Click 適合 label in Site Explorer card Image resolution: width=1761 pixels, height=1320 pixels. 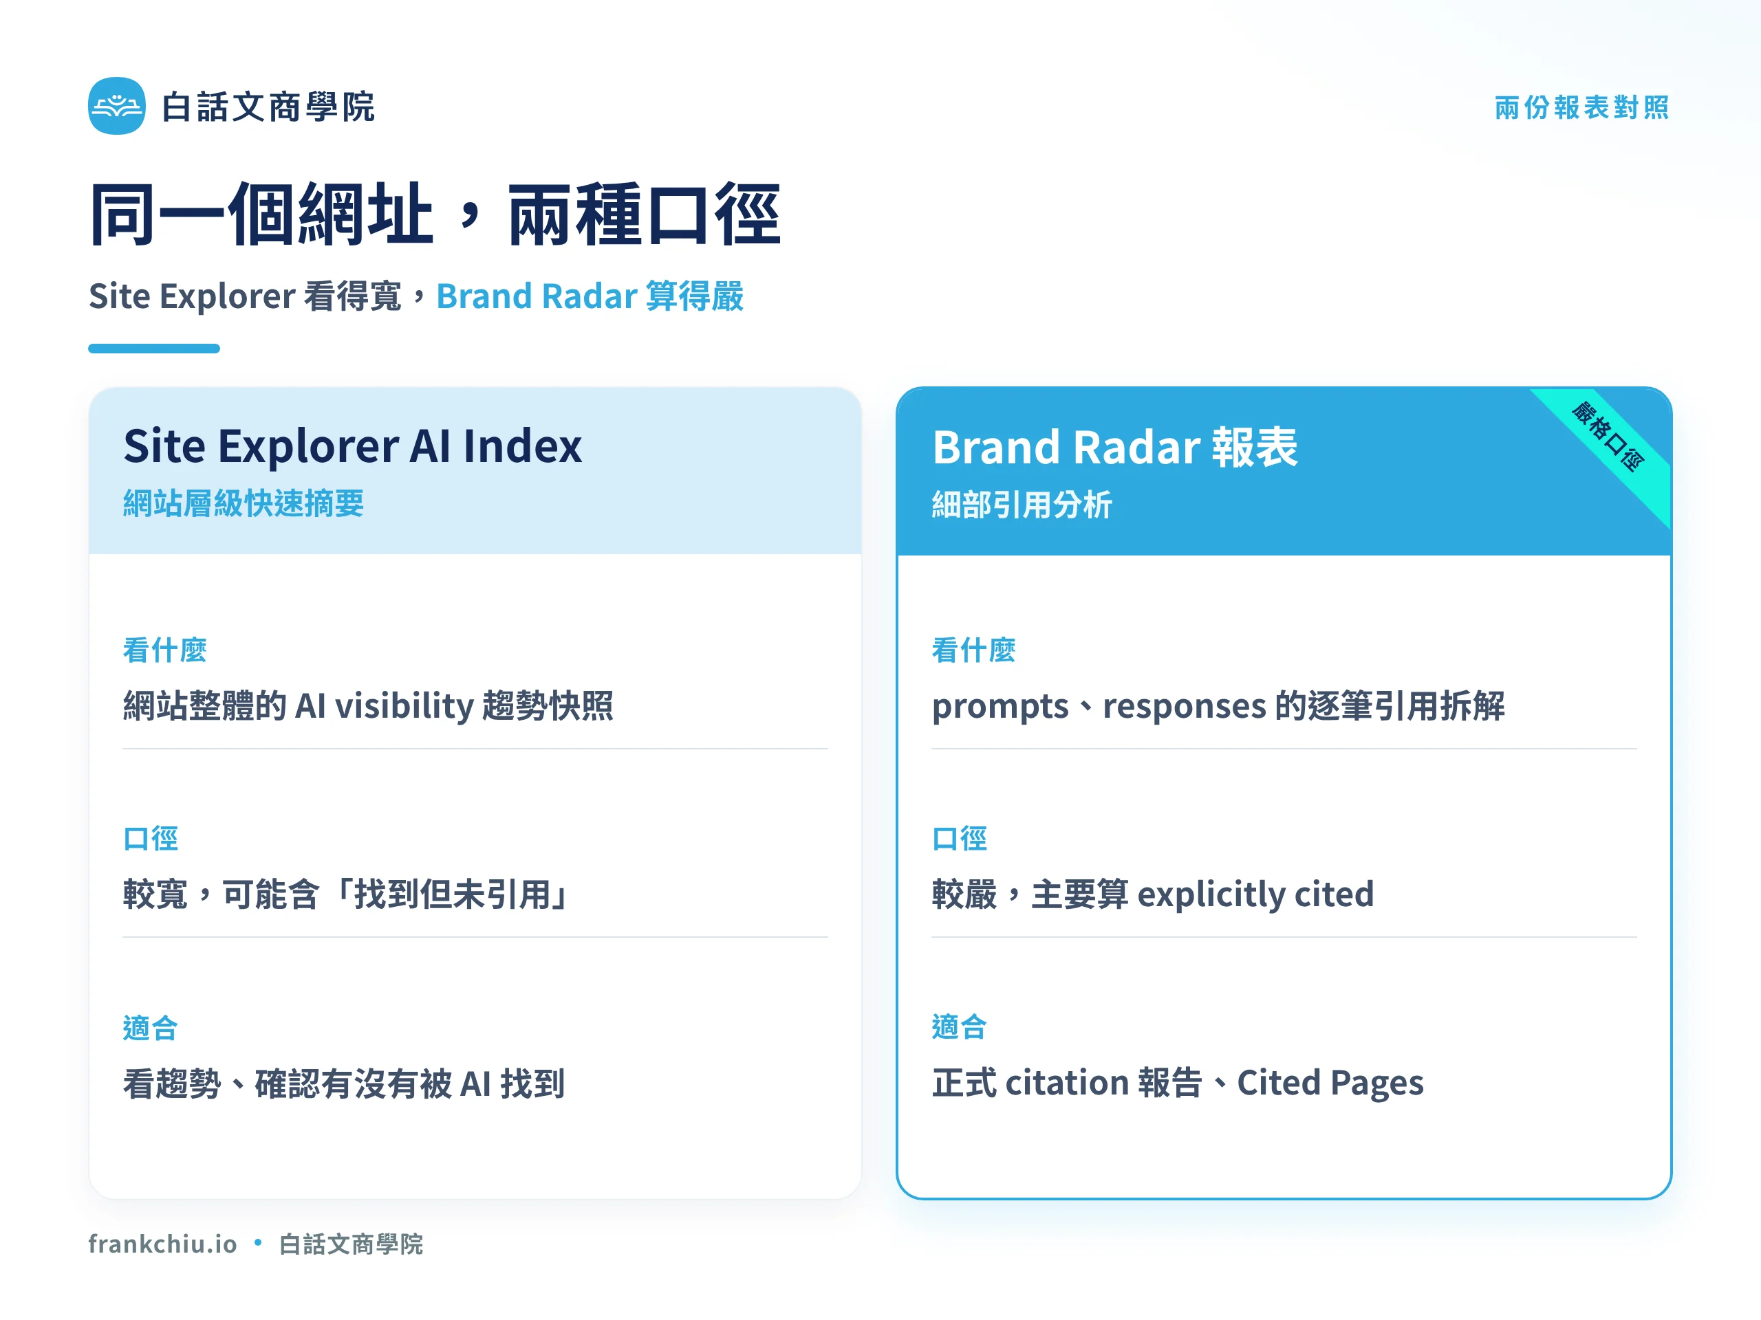pyautogui.click(x=151, y=1027)
